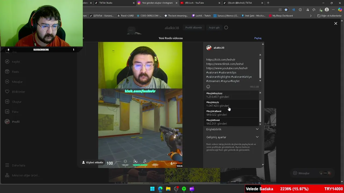Click the Kişileri etiketle button

coord(92,162)
